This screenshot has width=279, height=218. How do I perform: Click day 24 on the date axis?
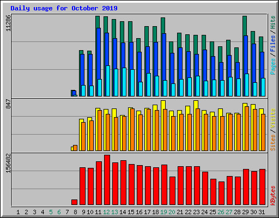click(204, 212)
